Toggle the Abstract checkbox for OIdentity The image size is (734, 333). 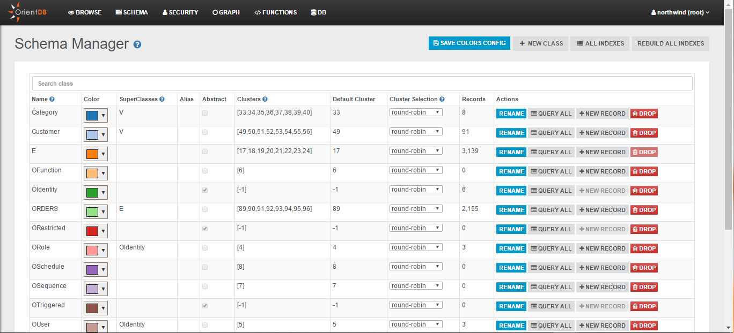point(205,190)
